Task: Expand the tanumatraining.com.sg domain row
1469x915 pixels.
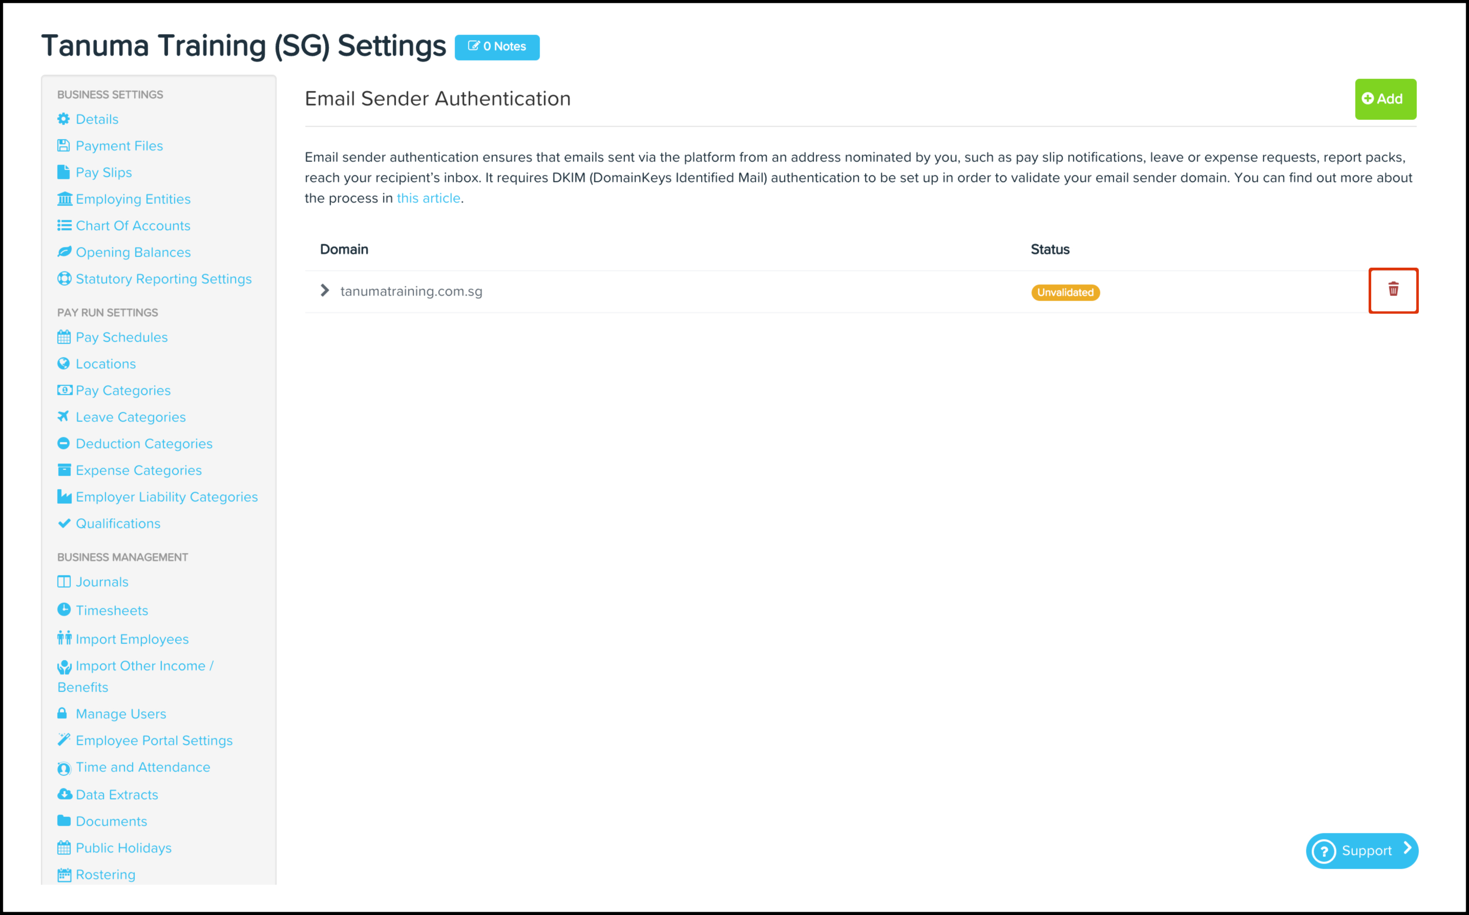Action: [325, 291]
